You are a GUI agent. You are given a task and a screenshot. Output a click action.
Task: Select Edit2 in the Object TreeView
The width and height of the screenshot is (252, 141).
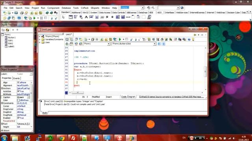(x=11, y=43)
